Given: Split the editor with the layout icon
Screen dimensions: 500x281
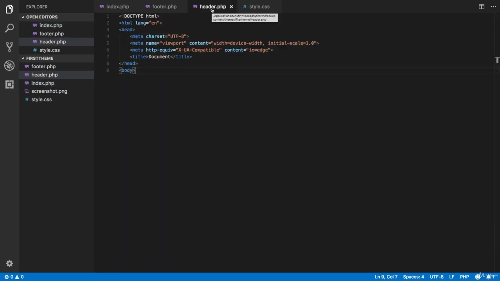Looking at the screenshot, I should (482, 7).
